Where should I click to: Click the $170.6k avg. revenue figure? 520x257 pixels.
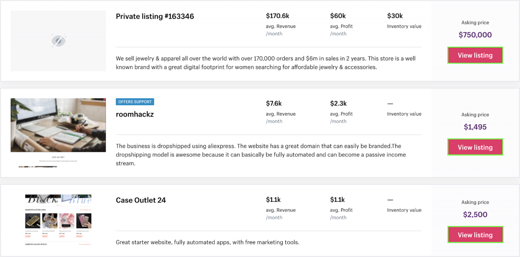pos(277,16)
